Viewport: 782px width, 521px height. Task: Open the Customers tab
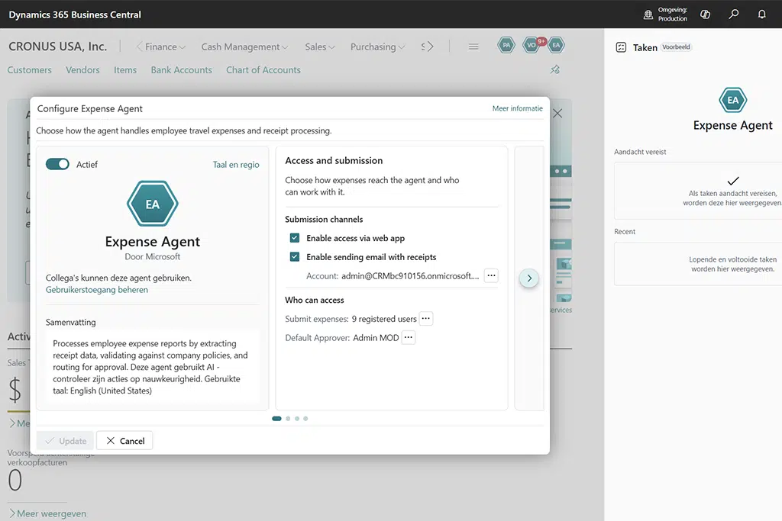(x=30, y=69)
